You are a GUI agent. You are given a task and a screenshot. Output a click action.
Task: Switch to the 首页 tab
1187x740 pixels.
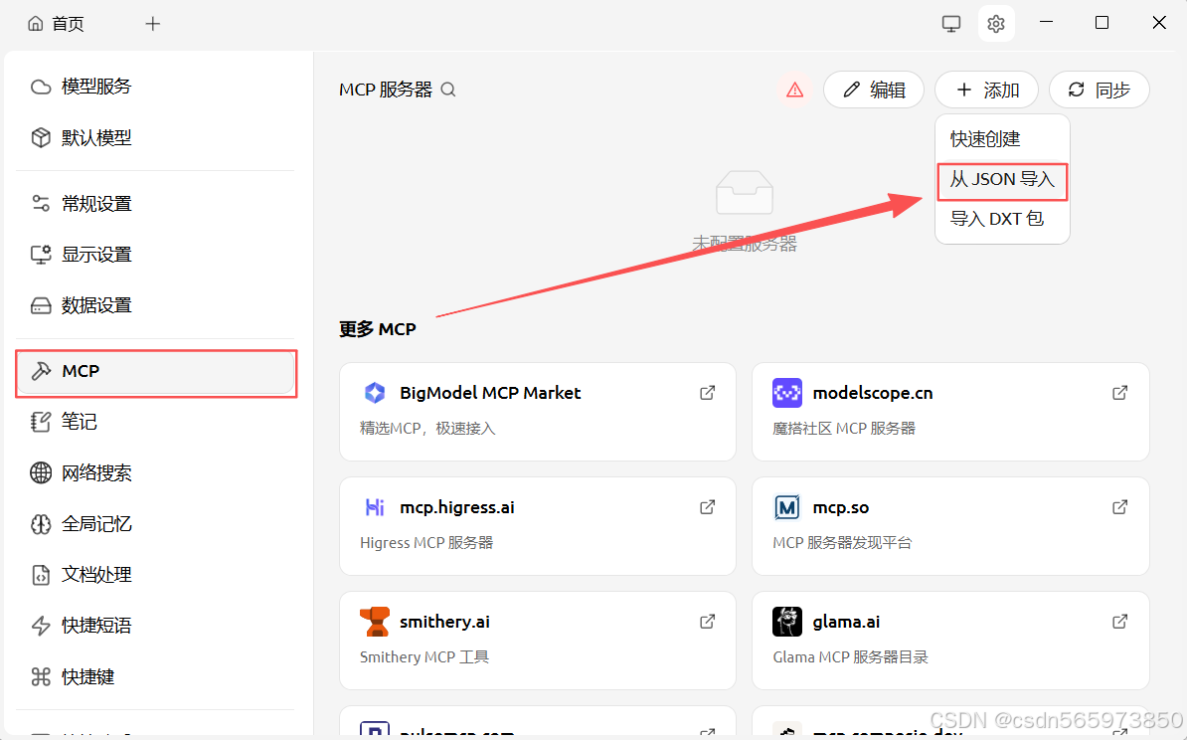[56, 24]
